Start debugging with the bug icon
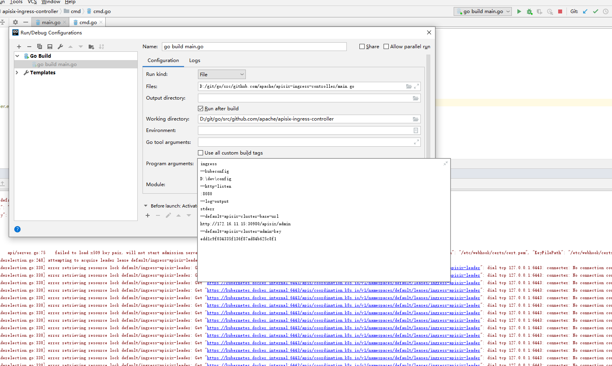The image size is (612, 366). 529,11
